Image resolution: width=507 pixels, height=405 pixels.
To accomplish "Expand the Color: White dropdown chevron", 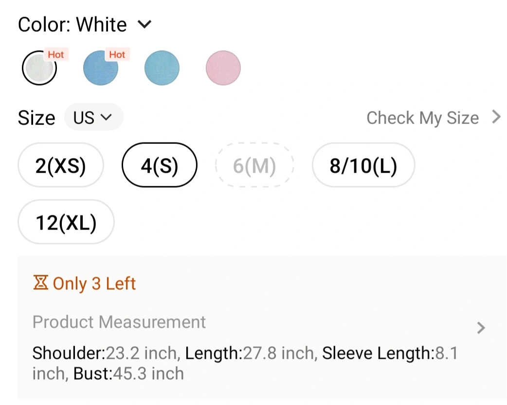I will pos(145,24).
